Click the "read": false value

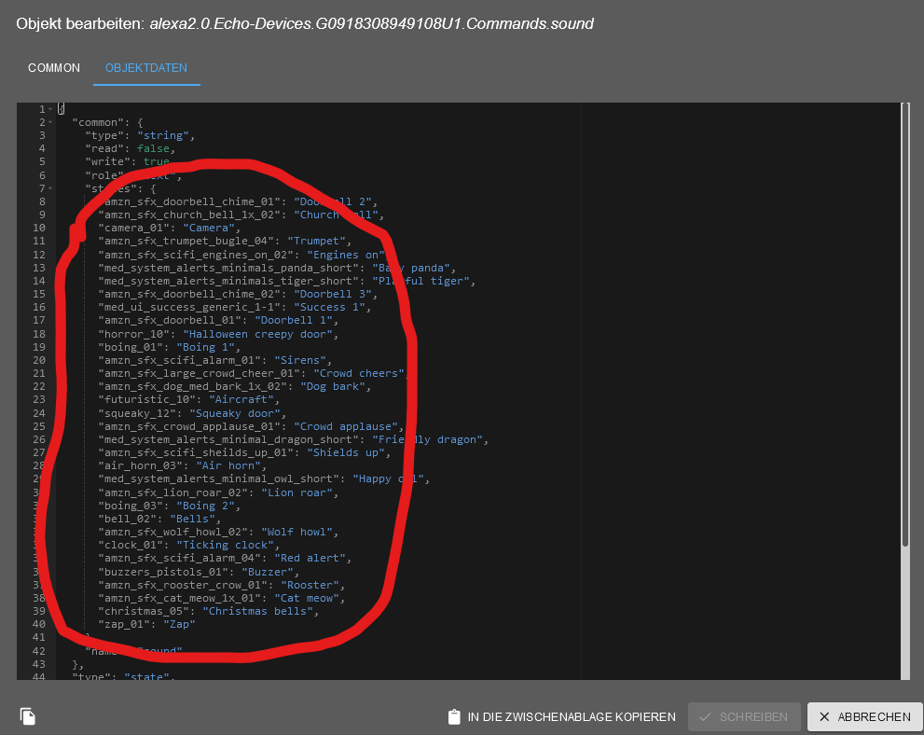tap(153, 148)
